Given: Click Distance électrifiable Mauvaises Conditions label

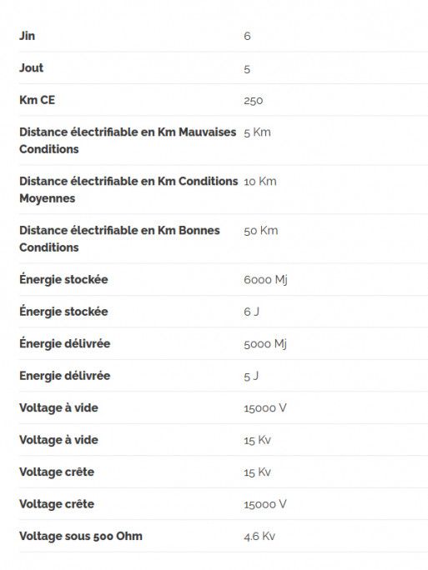Looking at the screenshot, I should tap(128, 140).
